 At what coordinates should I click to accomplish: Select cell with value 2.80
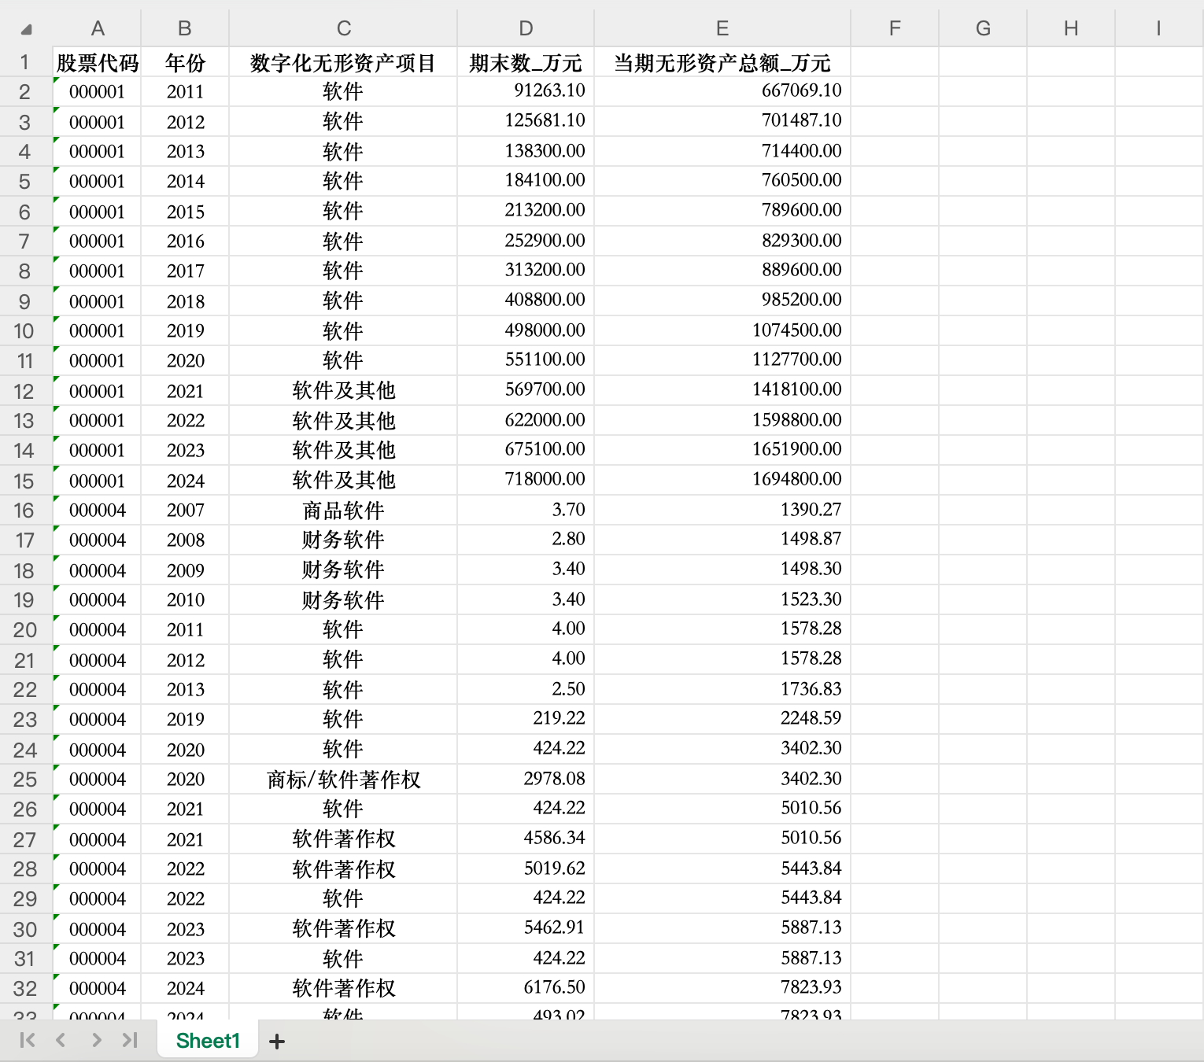click(526, 540)
